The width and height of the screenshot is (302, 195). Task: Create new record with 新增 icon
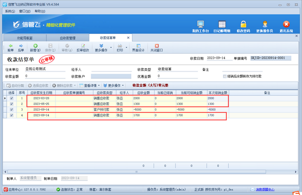pyautogui.click(x=35, y=46)
